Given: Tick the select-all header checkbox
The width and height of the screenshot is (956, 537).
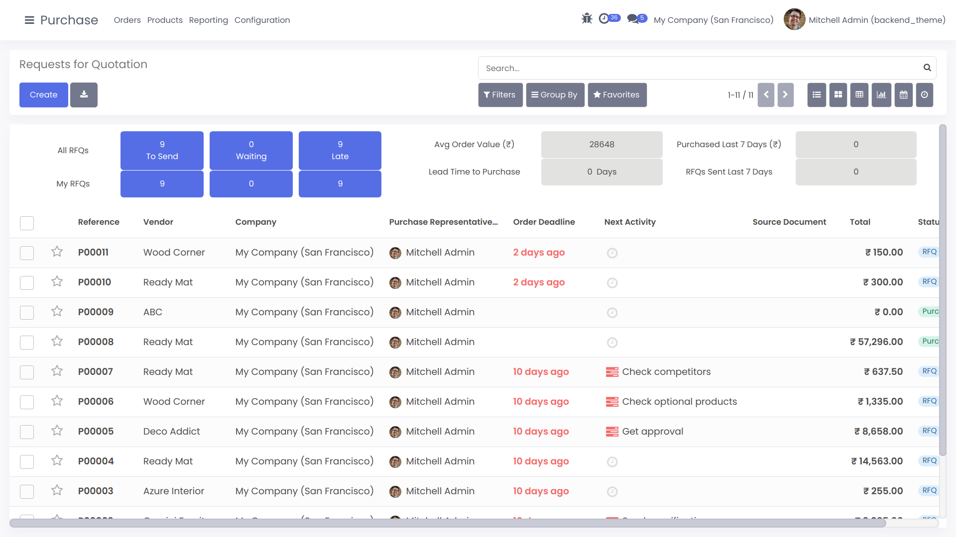Looking at the screenshot, I should point(27,223).
